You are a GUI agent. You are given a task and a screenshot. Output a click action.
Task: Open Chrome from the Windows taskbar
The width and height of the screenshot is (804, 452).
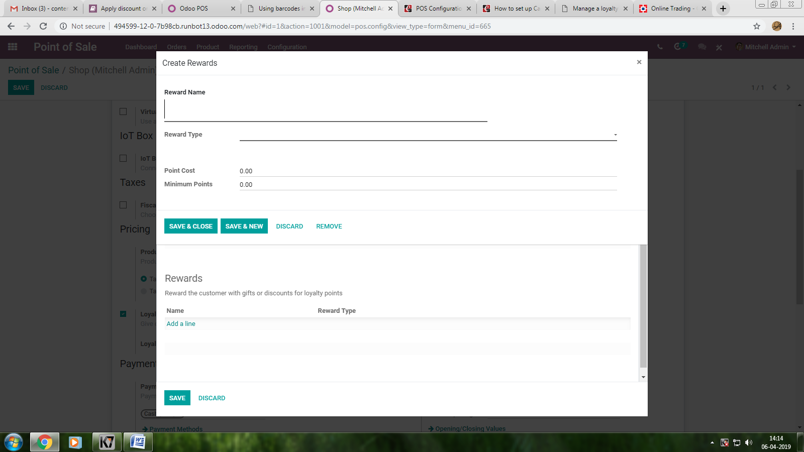[x=44, y=442]
